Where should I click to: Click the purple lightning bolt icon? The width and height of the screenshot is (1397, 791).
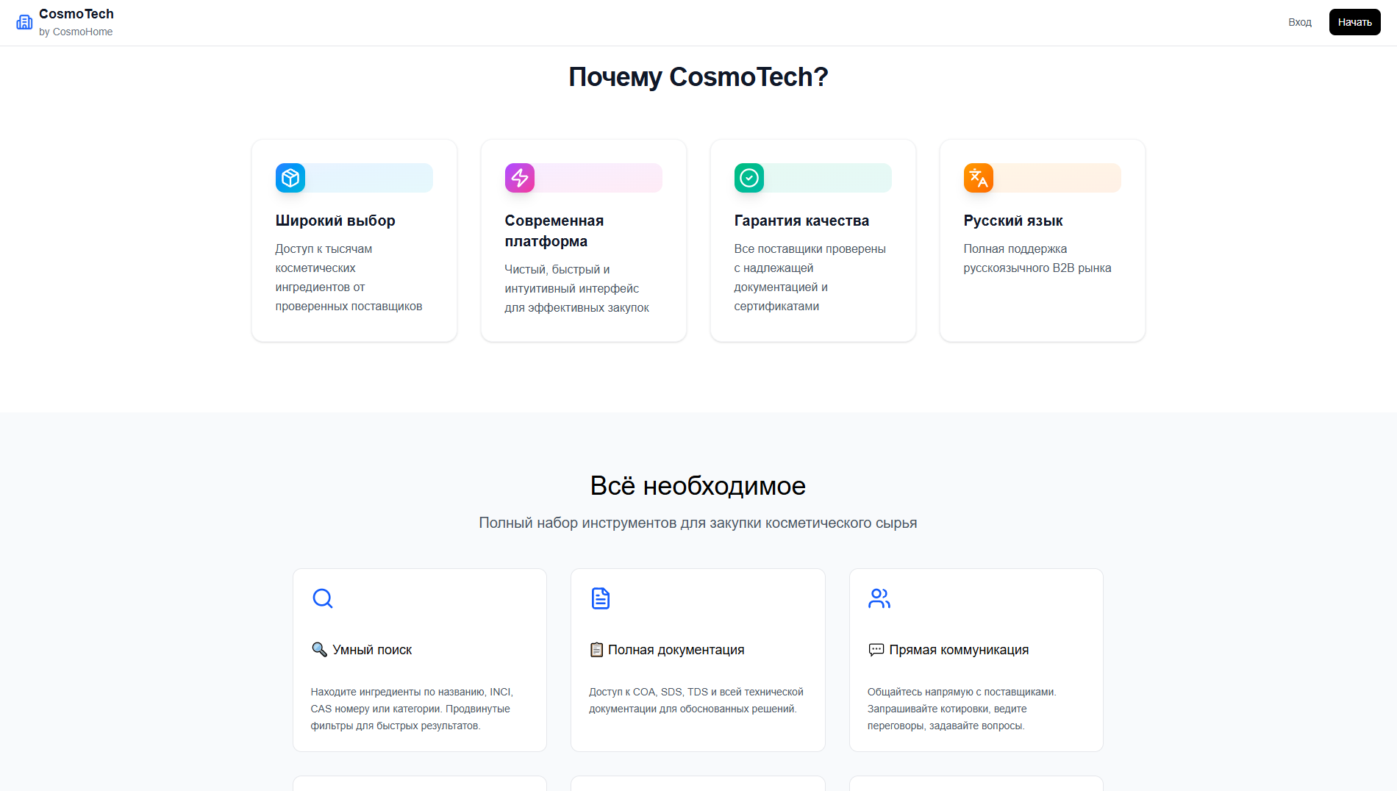tap(520, 178)
